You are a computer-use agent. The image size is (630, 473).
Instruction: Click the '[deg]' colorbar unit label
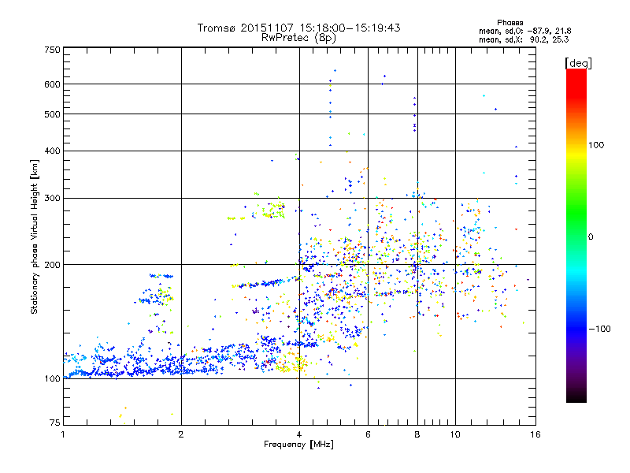click(578, 63)
